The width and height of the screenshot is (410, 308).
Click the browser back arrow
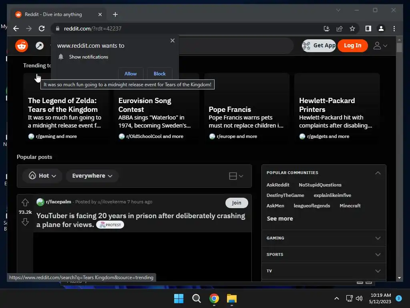tap(16, 28)
